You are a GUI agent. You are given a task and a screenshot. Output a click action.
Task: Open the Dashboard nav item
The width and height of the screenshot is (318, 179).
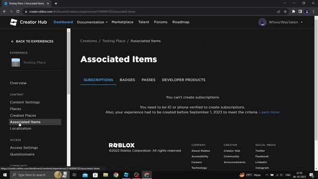[63, 22]
